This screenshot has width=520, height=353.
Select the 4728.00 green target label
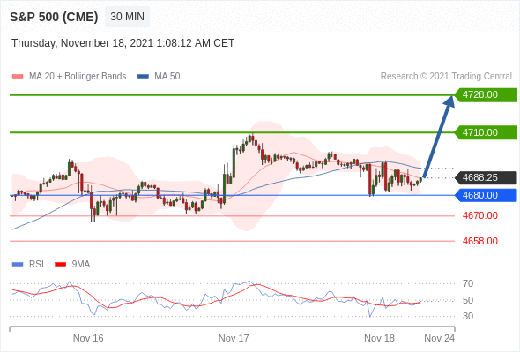[x=486, y=95]
